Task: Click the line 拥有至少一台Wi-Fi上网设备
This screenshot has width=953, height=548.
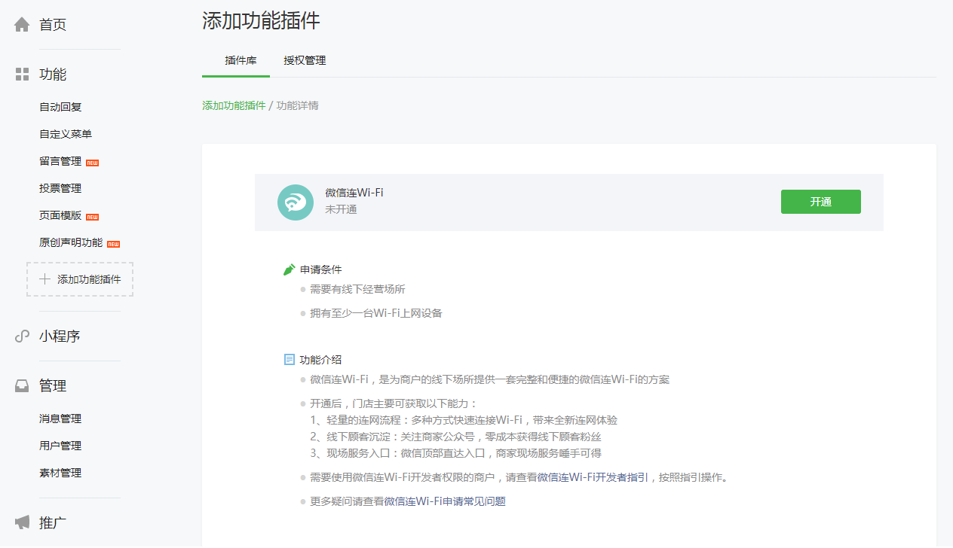Action: tap(375, 313)
